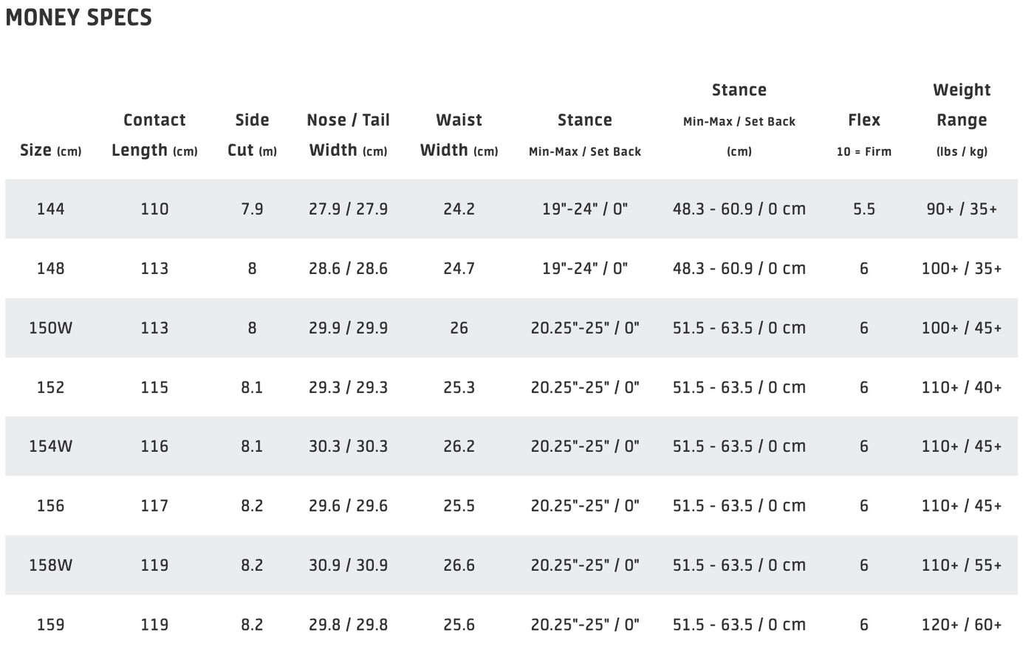Click the 144 size row label
The image size is (1034, 663).
[x=50, y=209]
